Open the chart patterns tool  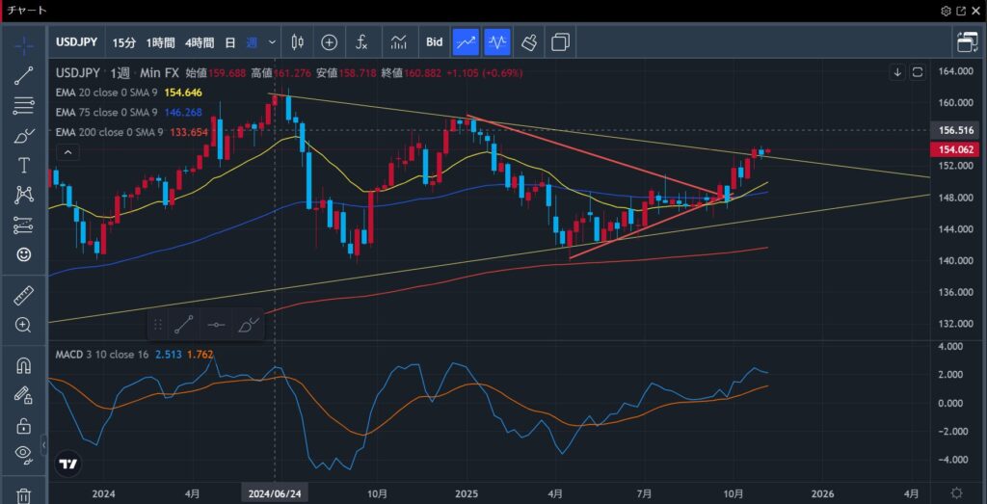click(x=24, y=195)
